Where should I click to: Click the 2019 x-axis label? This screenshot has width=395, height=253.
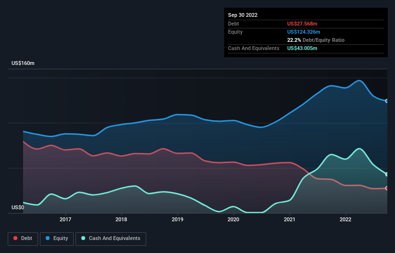pos(178,219)
